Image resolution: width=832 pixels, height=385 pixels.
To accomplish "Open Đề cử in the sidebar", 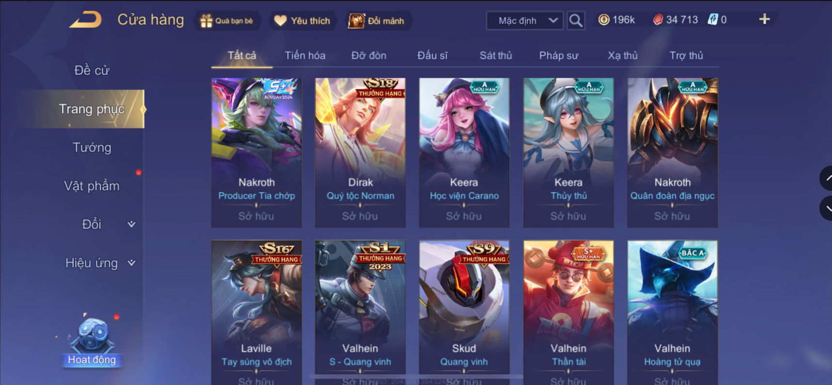I will click(92, 70).
